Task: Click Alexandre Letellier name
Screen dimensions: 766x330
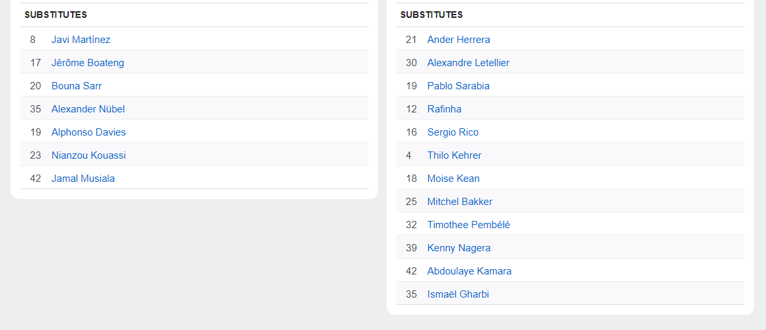Action: click(x=468, y=63)
